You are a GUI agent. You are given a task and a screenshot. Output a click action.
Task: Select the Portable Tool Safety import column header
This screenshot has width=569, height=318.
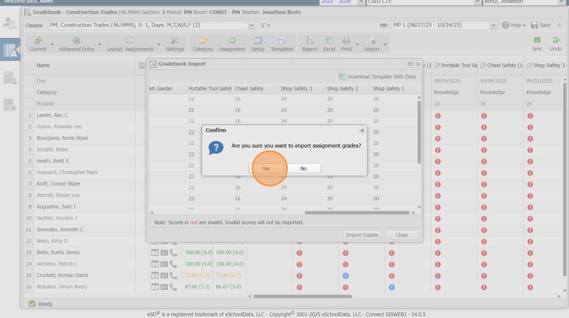210,88
